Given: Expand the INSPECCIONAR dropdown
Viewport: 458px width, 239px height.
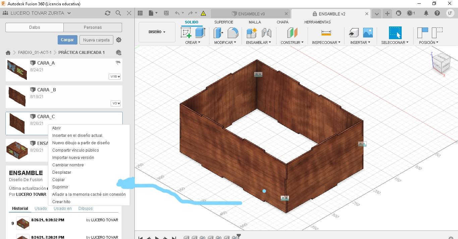Looking at the screenshot, I should pos(326,43).
